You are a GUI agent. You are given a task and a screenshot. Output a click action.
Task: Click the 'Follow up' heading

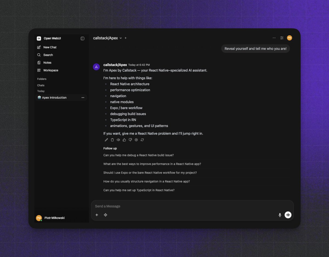point(110,148)
